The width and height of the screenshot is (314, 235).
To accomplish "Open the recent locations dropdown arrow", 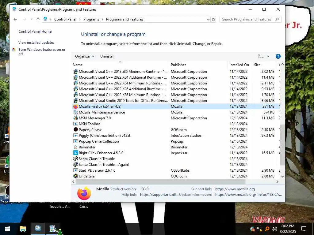I will 32,19.
